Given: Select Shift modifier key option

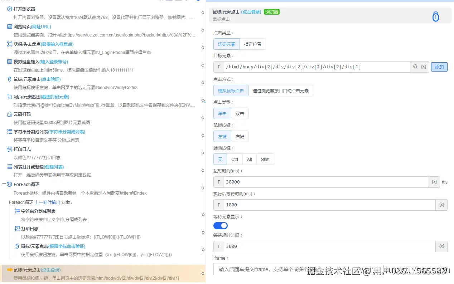Looking at the screenshot, I should 265,159.
